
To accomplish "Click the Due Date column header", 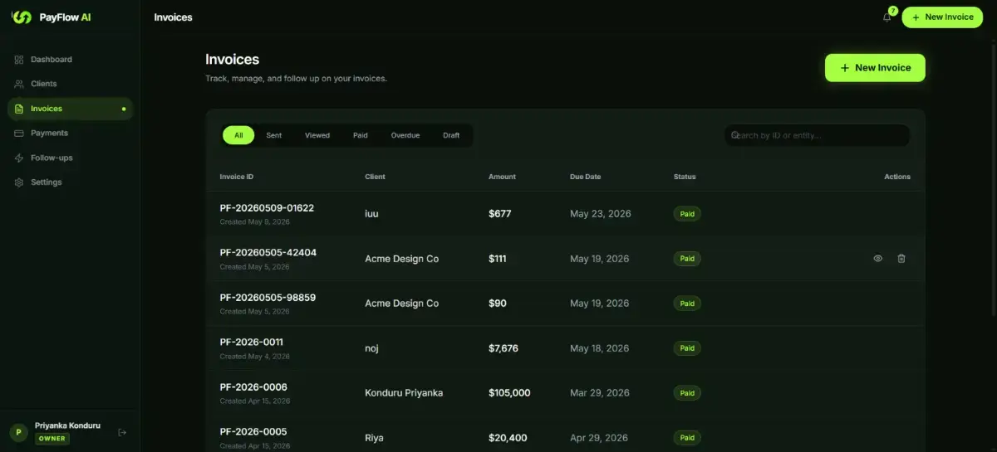I will tap(586, 177).
